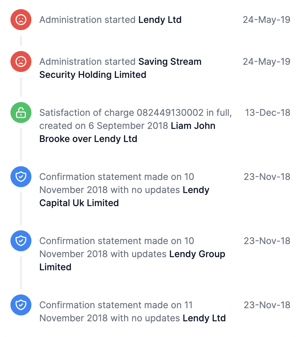Screen dimensions: 301x337
Task: Open the Lendy Ltd link in the first entry
Action: click(x=160, y=20)
